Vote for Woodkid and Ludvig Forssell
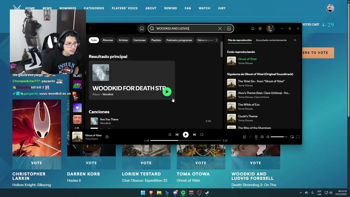The width and height of the screenshot is (350, 197). point(256,163)
